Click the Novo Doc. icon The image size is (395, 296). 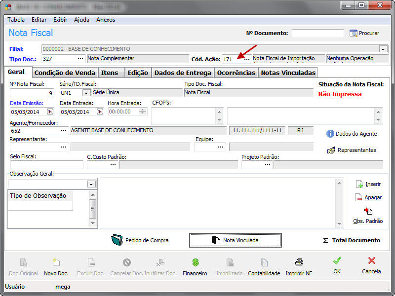click(x=56, y=263)
